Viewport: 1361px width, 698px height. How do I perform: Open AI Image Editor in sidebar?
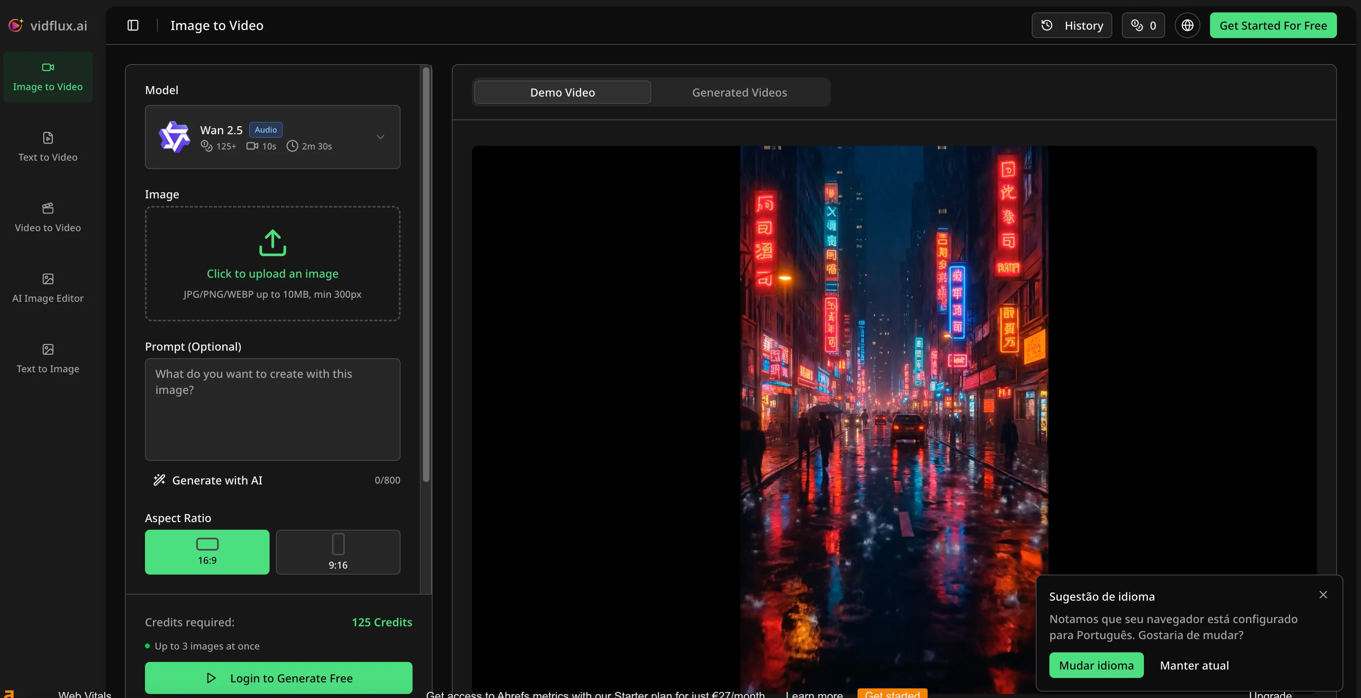48,288
